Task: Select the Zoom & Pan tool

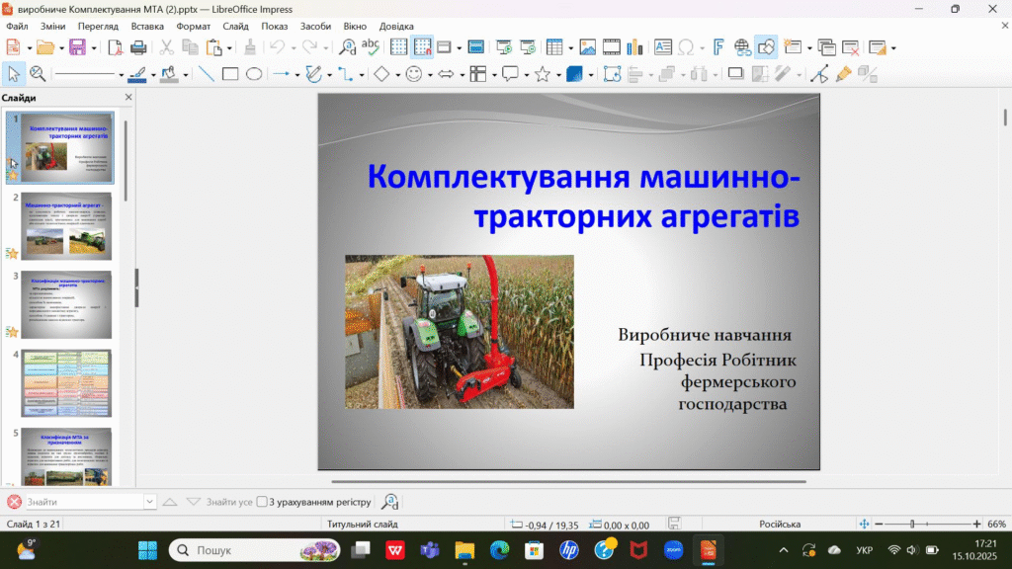Action: point(38,73)
